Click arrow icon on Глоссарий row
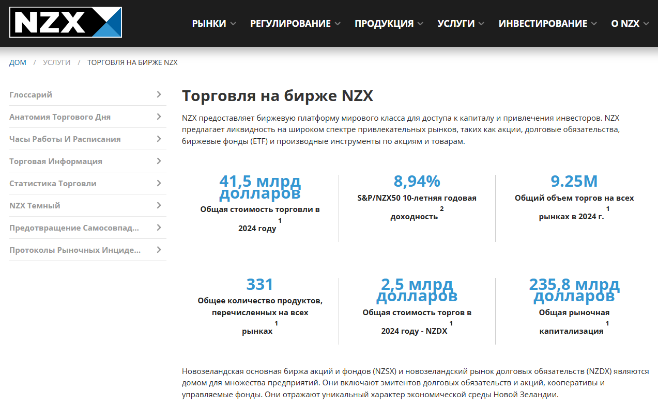 coord(159,94)
